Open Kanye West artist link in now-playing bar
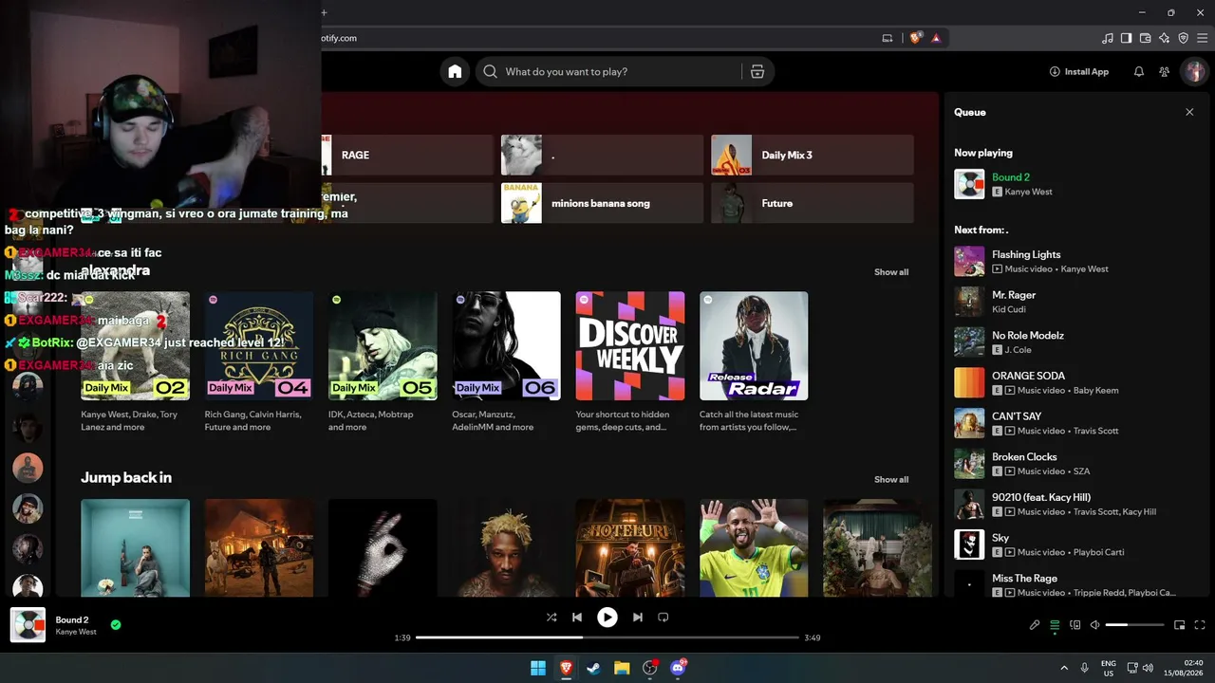 click(x=76, y=632)
